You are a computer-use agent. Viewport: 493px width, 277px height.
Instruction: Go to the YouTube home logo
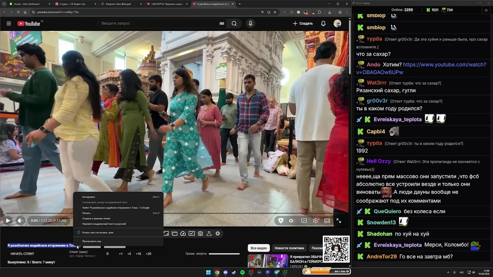[29, 23]
